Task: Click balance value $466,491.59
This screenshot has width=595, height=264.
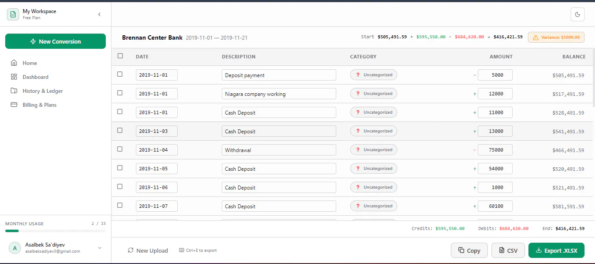Action: (568, 150)
